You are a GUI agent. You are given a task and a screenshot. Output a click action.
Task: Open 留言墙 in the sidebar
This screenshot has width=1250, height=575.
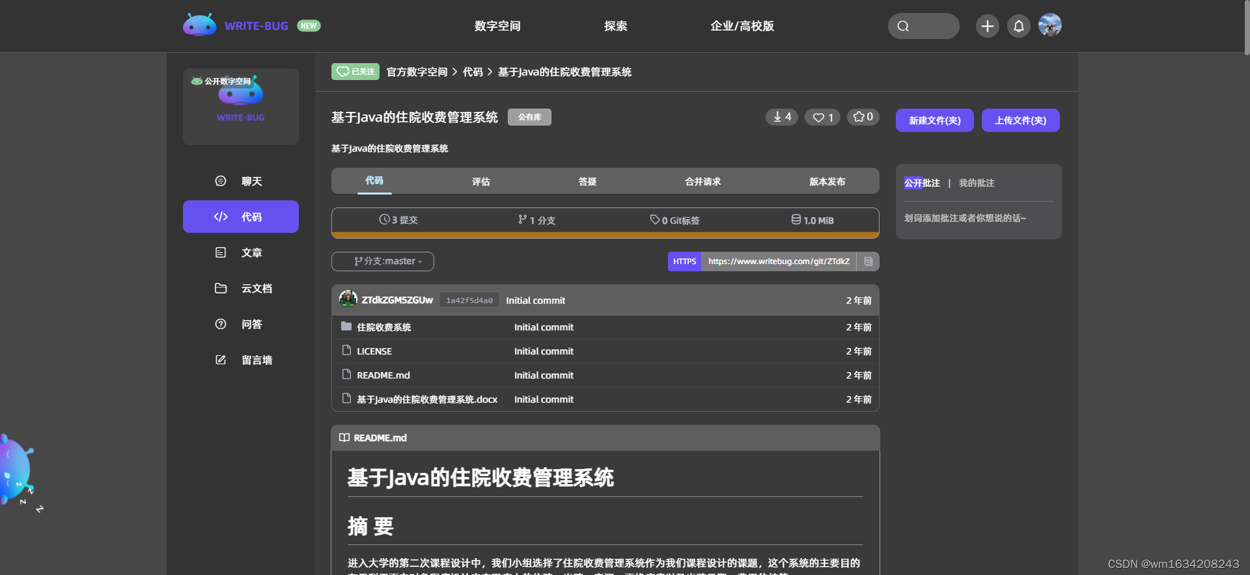point(241,360)
